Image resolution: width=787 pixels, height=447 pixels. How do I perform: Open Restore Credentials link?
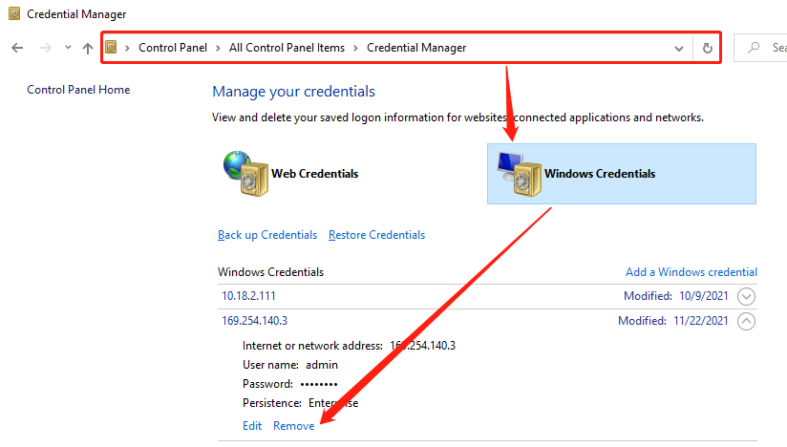tap(376, 235)
